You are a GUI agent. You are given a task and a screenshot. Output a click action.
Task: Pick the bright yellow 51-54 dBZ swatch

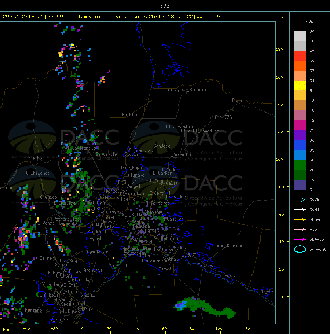(x=300, y=86)
